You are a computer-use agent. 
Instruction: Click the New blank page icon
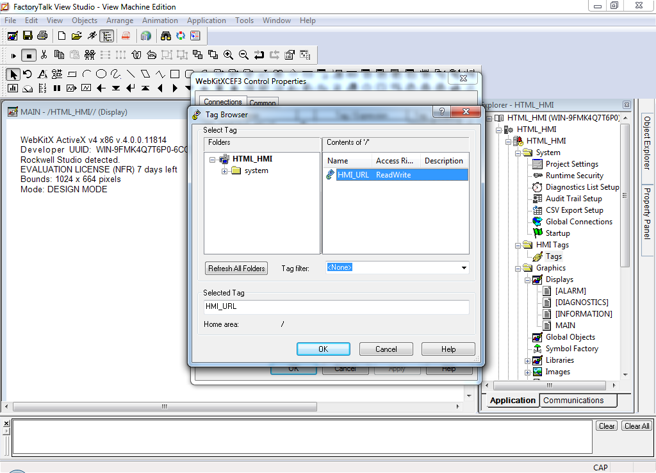61,36
